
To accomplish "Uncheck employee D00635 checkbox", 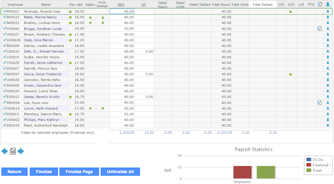I will pos(4,125).
